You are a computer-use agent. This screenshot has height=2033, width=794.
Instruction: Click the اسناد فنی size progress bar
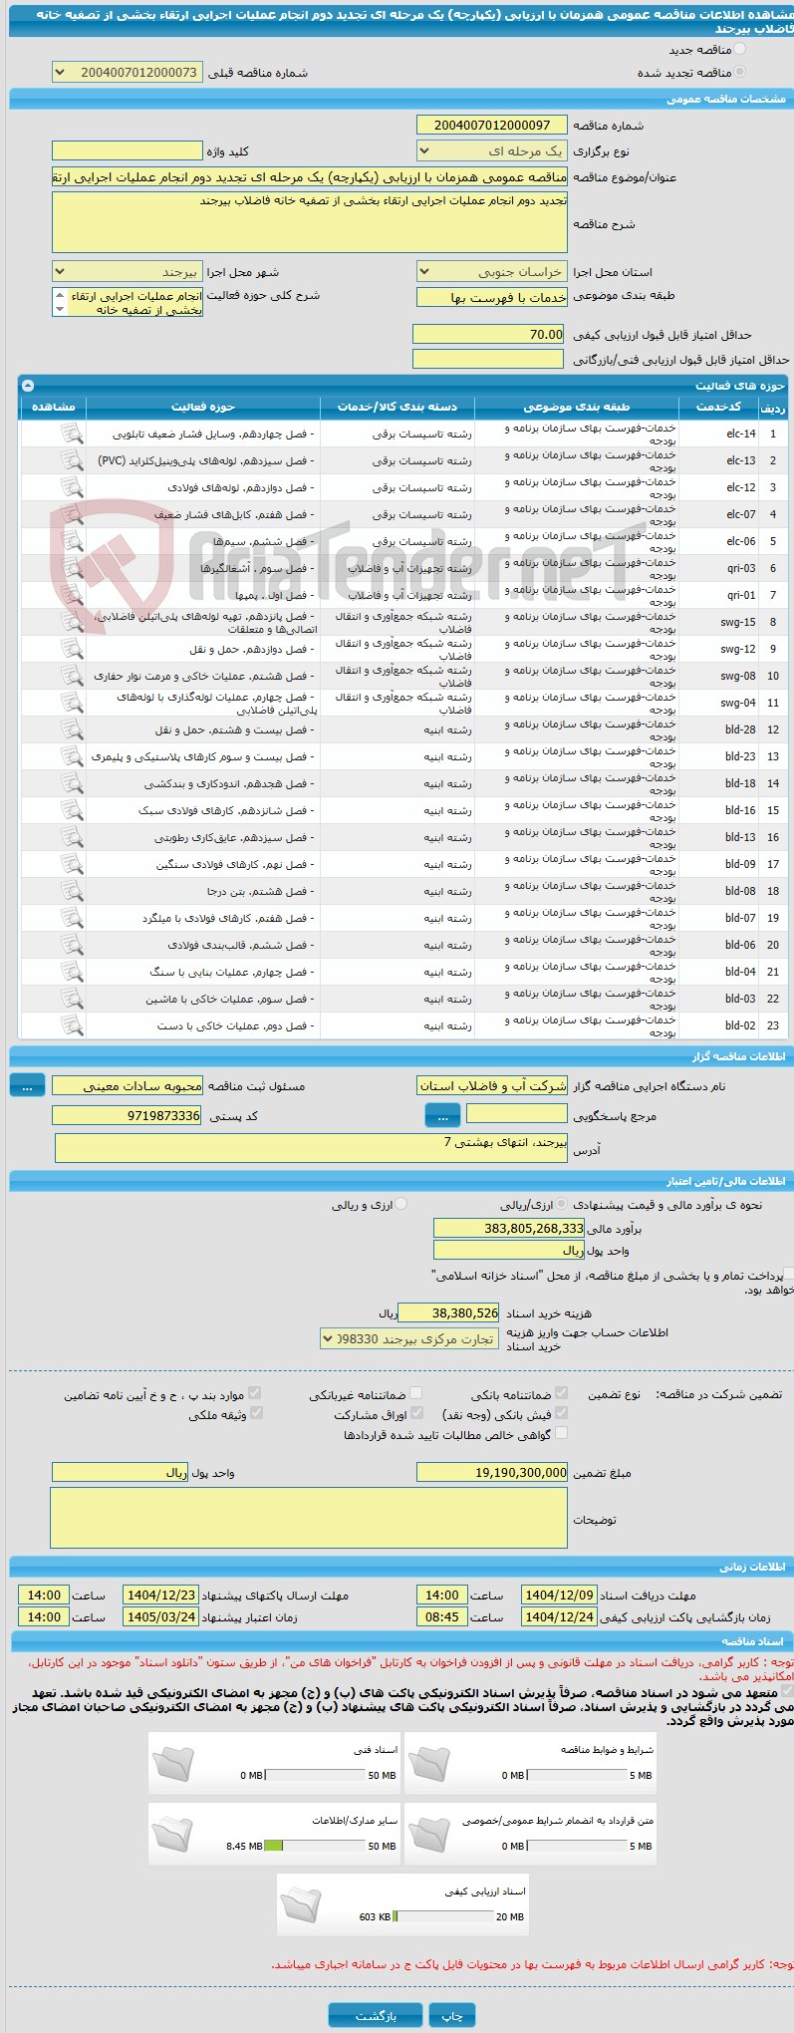(315, 1775)
